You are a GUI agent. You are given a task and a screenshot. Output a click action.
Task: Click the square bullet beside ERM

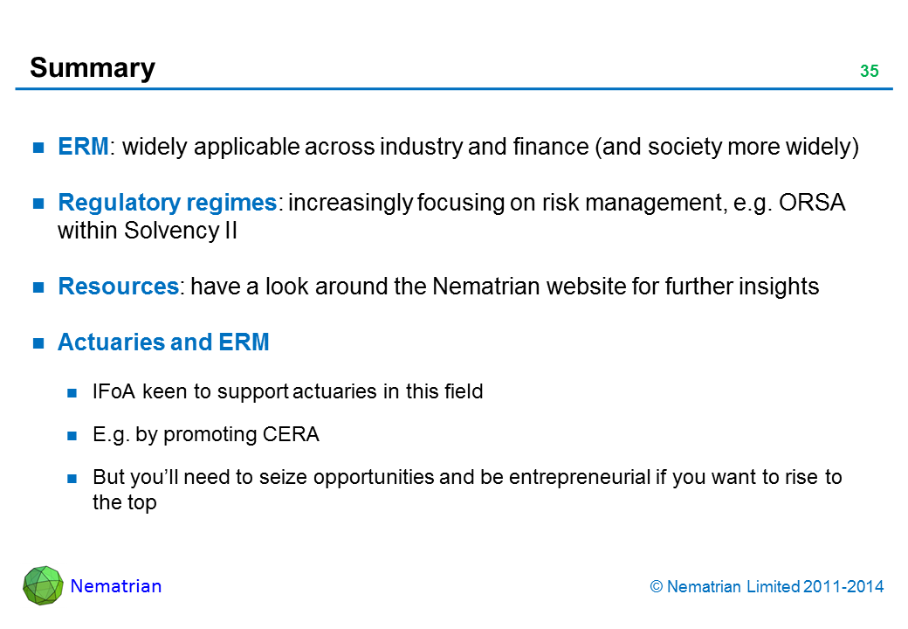coord(39,148)
